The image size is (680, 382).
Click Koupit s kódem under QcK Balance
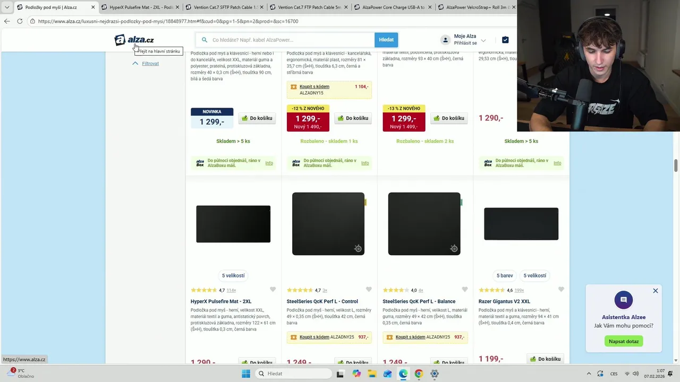click(410, 337)
